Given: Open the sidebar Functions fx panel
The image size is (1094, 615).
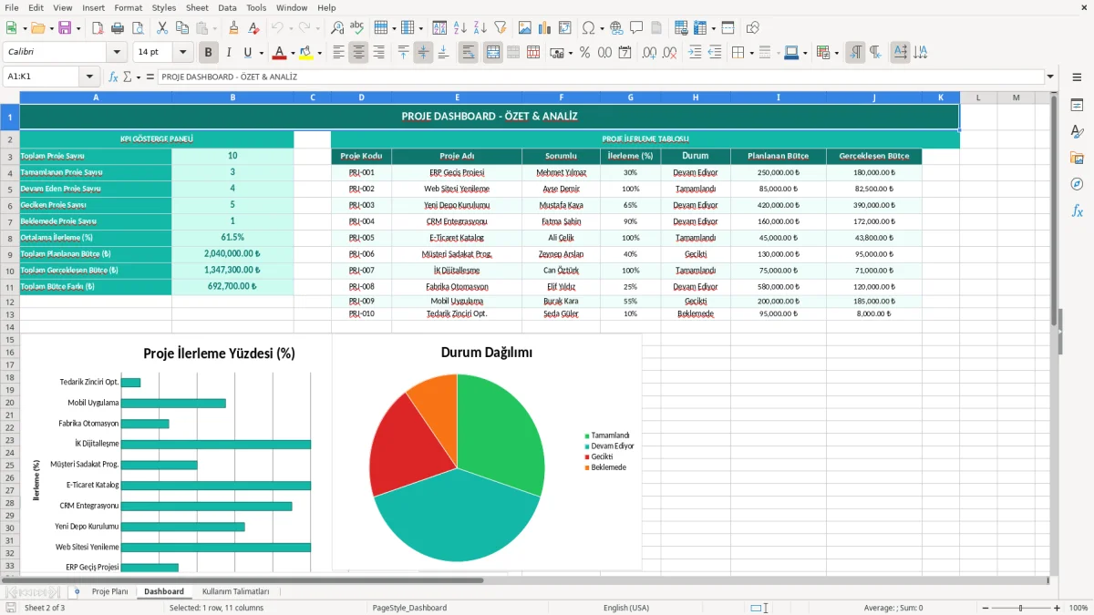Looking at the screenshot, I should pyautogui.click(x=1077, y=210).
